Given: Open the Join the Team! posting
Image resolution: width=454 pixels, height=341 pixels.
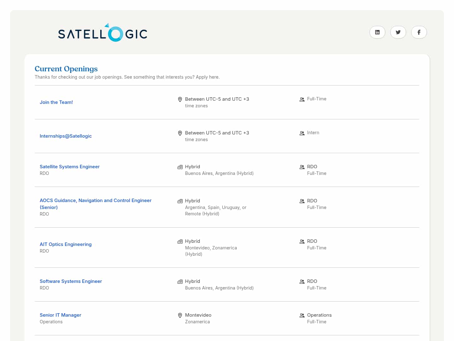Looking at the screenshot, I should pyautogui.click(x=56, y=102).
